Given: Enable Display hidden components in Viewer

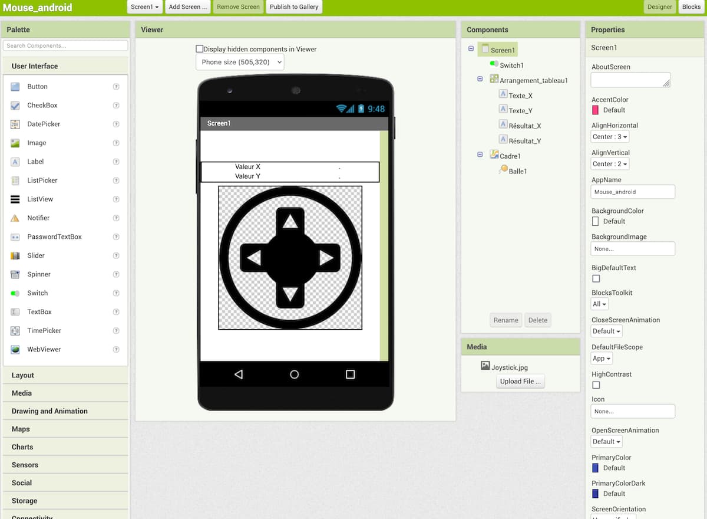Looking at the screenshot, I should (x=200, y=49).
